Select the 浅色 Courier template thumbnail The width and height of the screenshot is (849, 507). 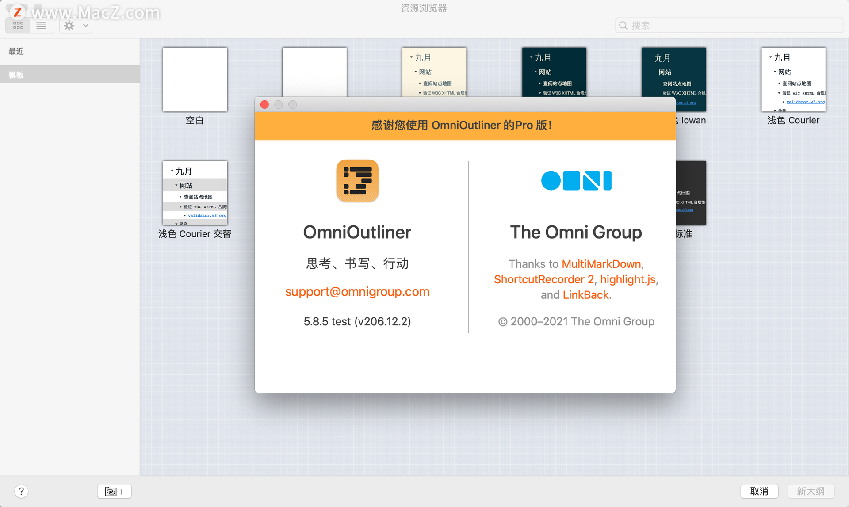click(x=793, y=80)
